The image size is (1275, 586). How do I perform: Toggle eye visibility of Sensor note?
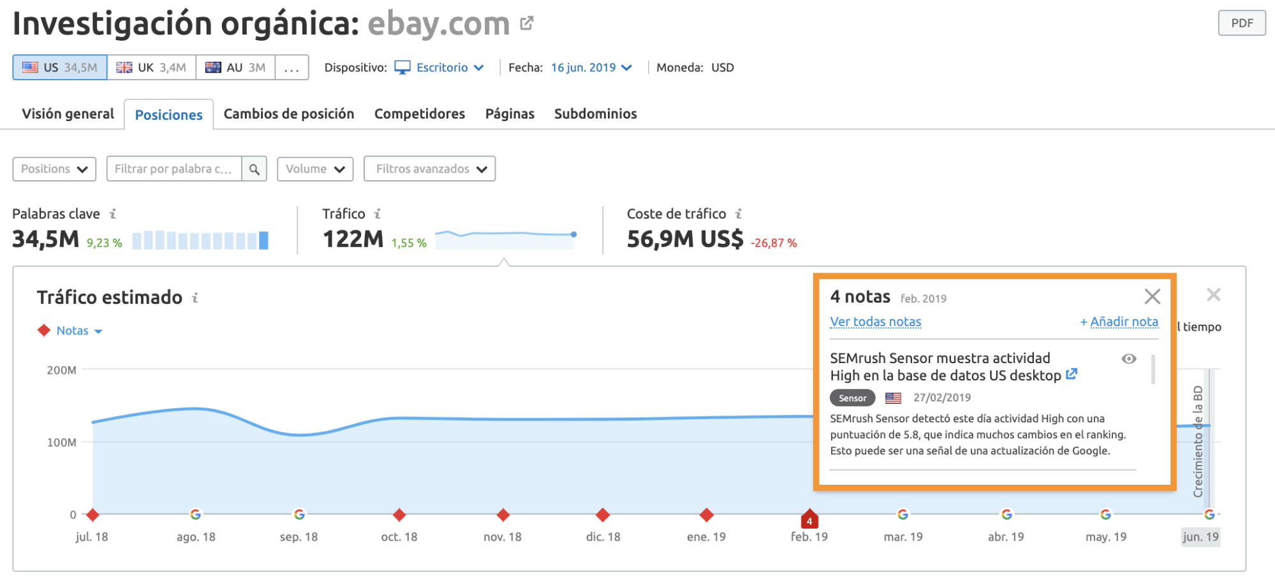coord(1128,359)
